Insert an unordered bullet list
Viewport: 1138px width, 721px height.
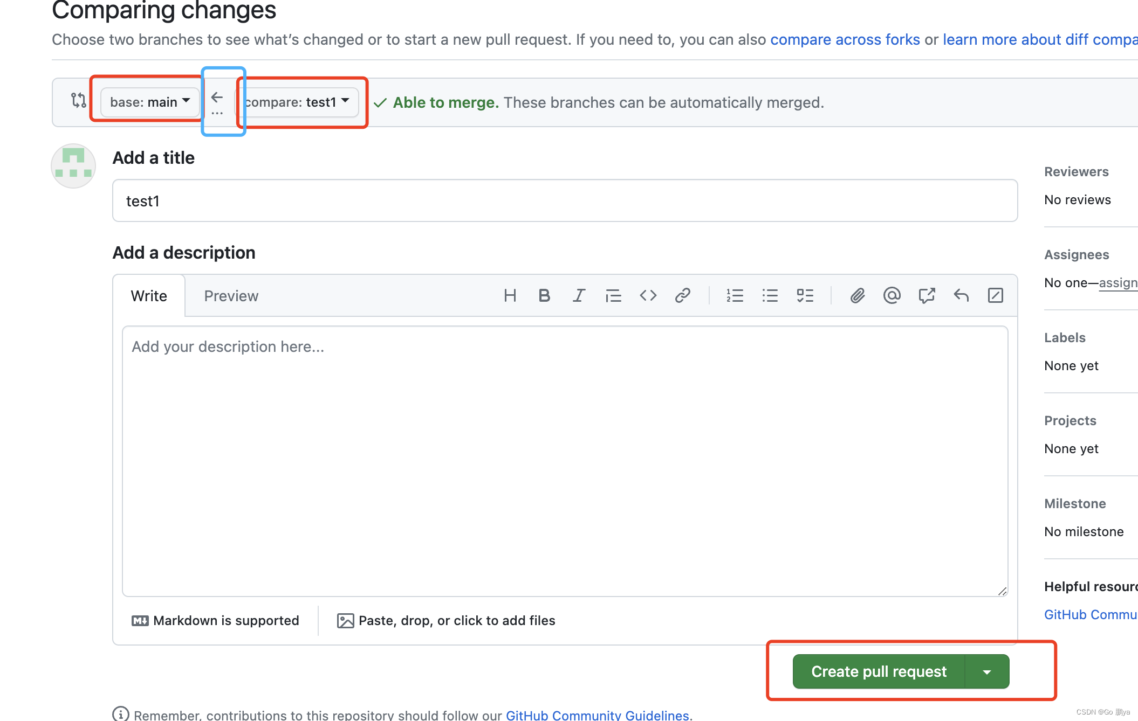coord(770,295)
